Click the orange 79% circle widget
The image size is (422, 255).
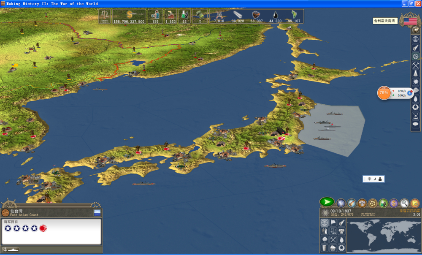pos(384,93)
